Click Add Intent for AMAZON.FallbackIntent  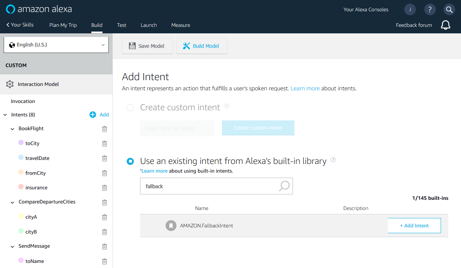click(x=414, y=225)
